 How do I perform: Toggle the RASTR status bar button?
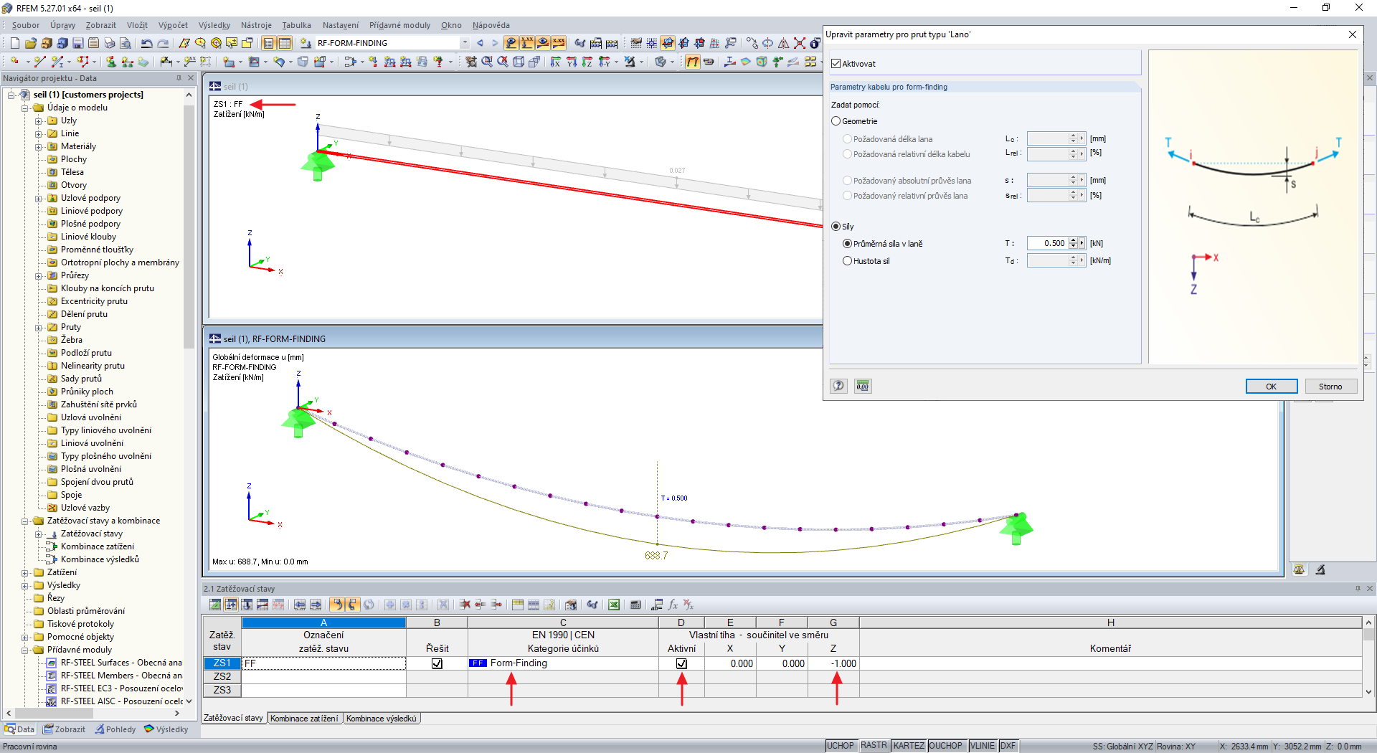874,746
